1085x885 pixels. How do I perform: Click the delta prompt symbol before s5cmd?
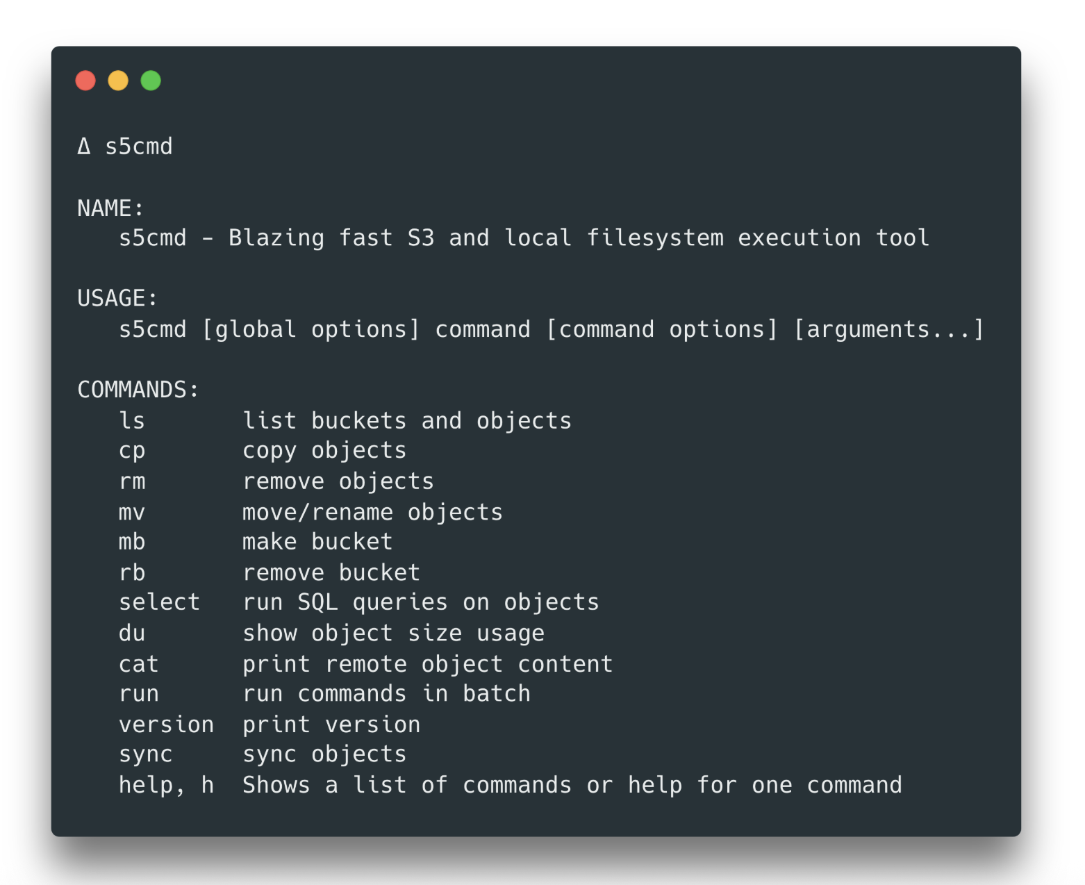(84, 146)
